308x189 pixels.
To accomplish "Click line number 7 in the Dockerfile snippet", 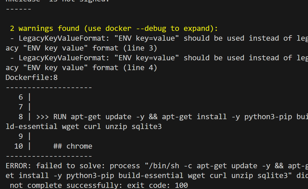I will click(21, 107).
